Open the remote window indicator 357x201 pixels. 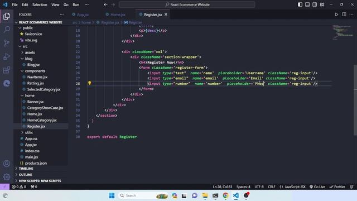point(4,186)
